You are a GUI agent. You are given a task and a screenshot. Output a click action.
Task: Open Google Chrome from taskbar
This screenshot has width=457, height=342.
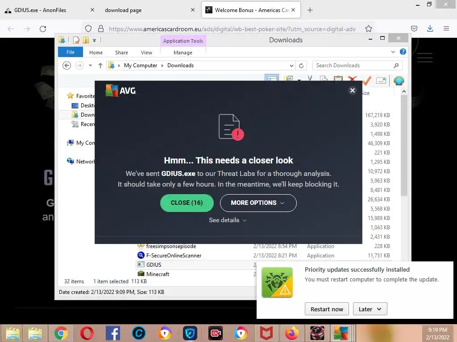point(61,333)
